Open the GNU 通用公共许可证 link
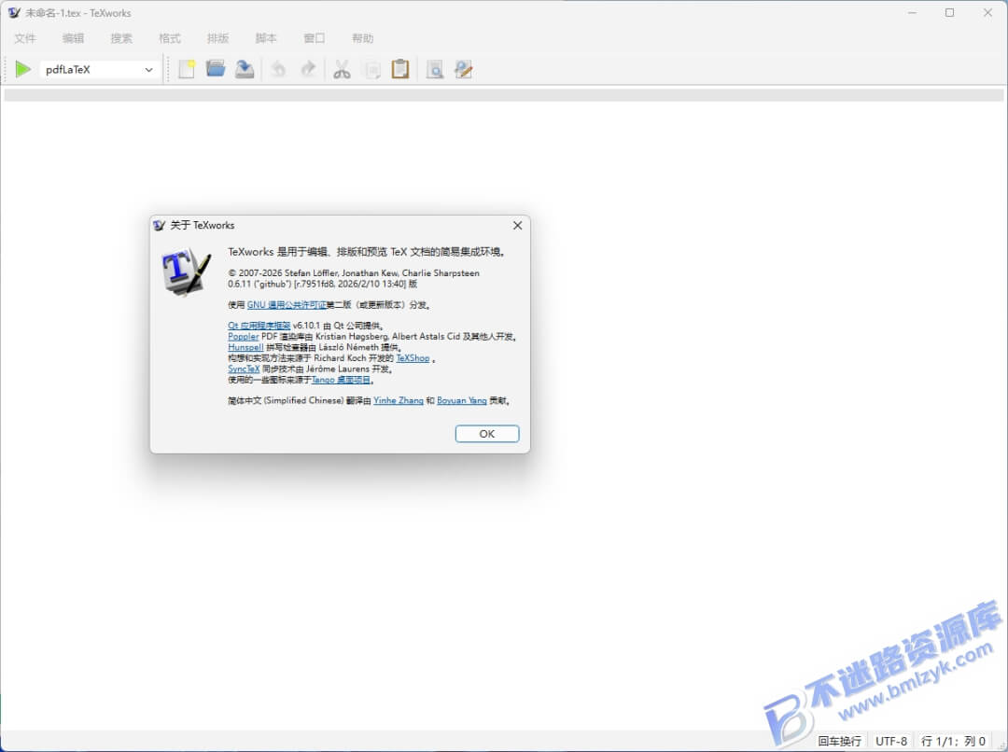Screen dimensions: 1008x752 tap(287, 305)
